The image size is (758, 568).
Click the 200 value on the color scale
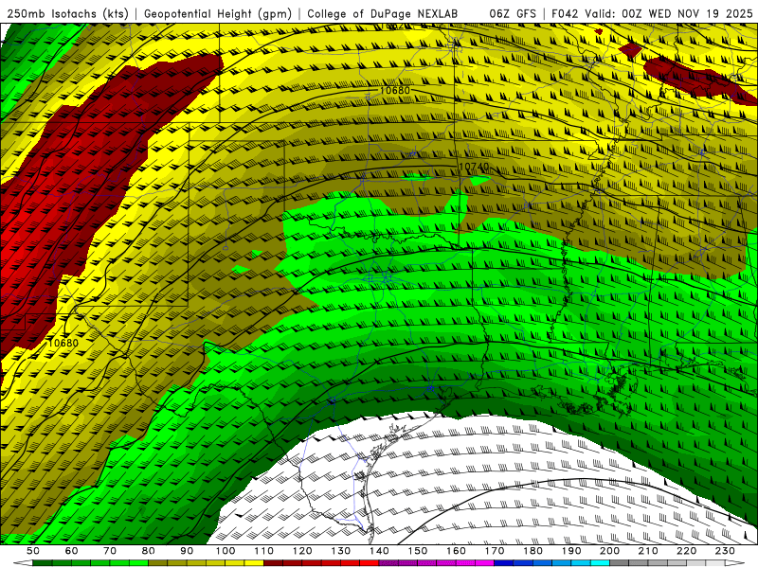click(610, 551)
